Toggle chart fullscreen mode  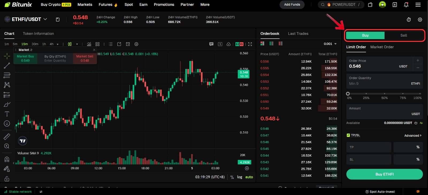[x=250, y=44]
